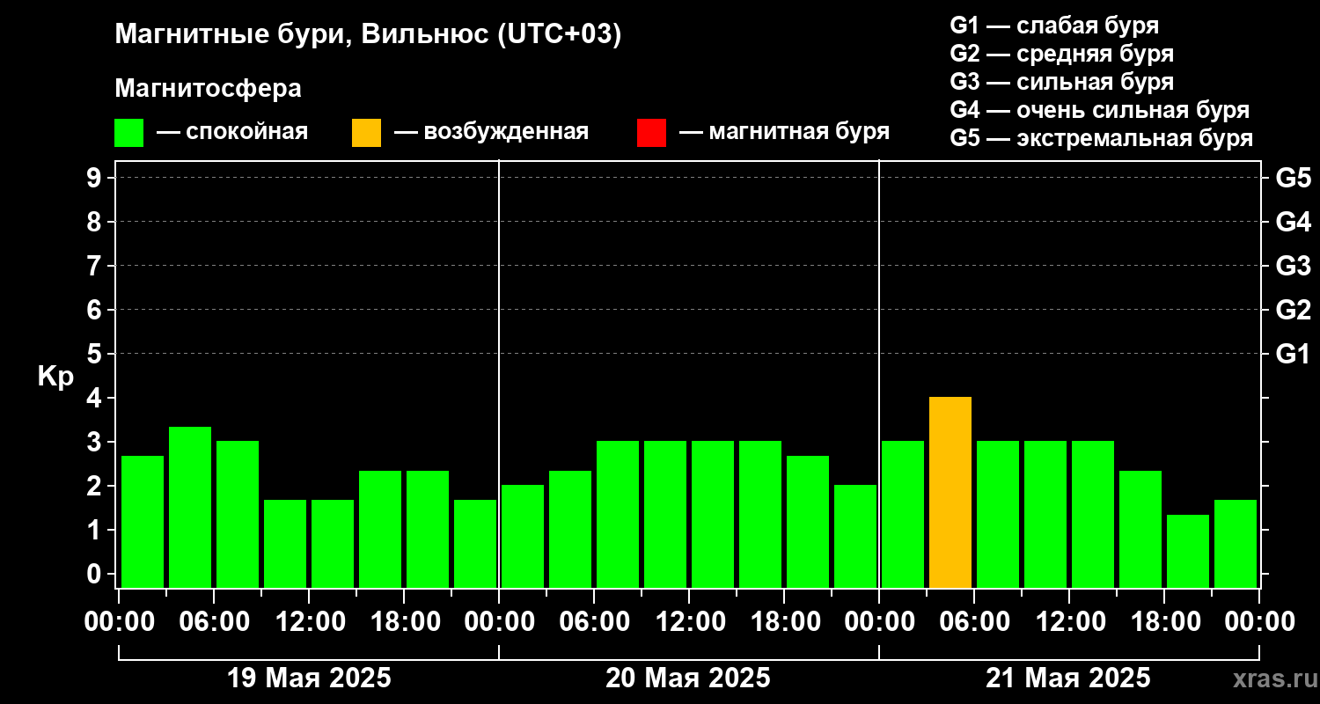Click the 19 May 06:00–09:00 bar
The width and height of the screenshot is (1320, 704).
238,514
